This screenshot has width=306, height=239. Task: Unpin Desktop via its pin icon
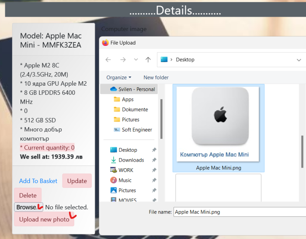click(154, 150)
